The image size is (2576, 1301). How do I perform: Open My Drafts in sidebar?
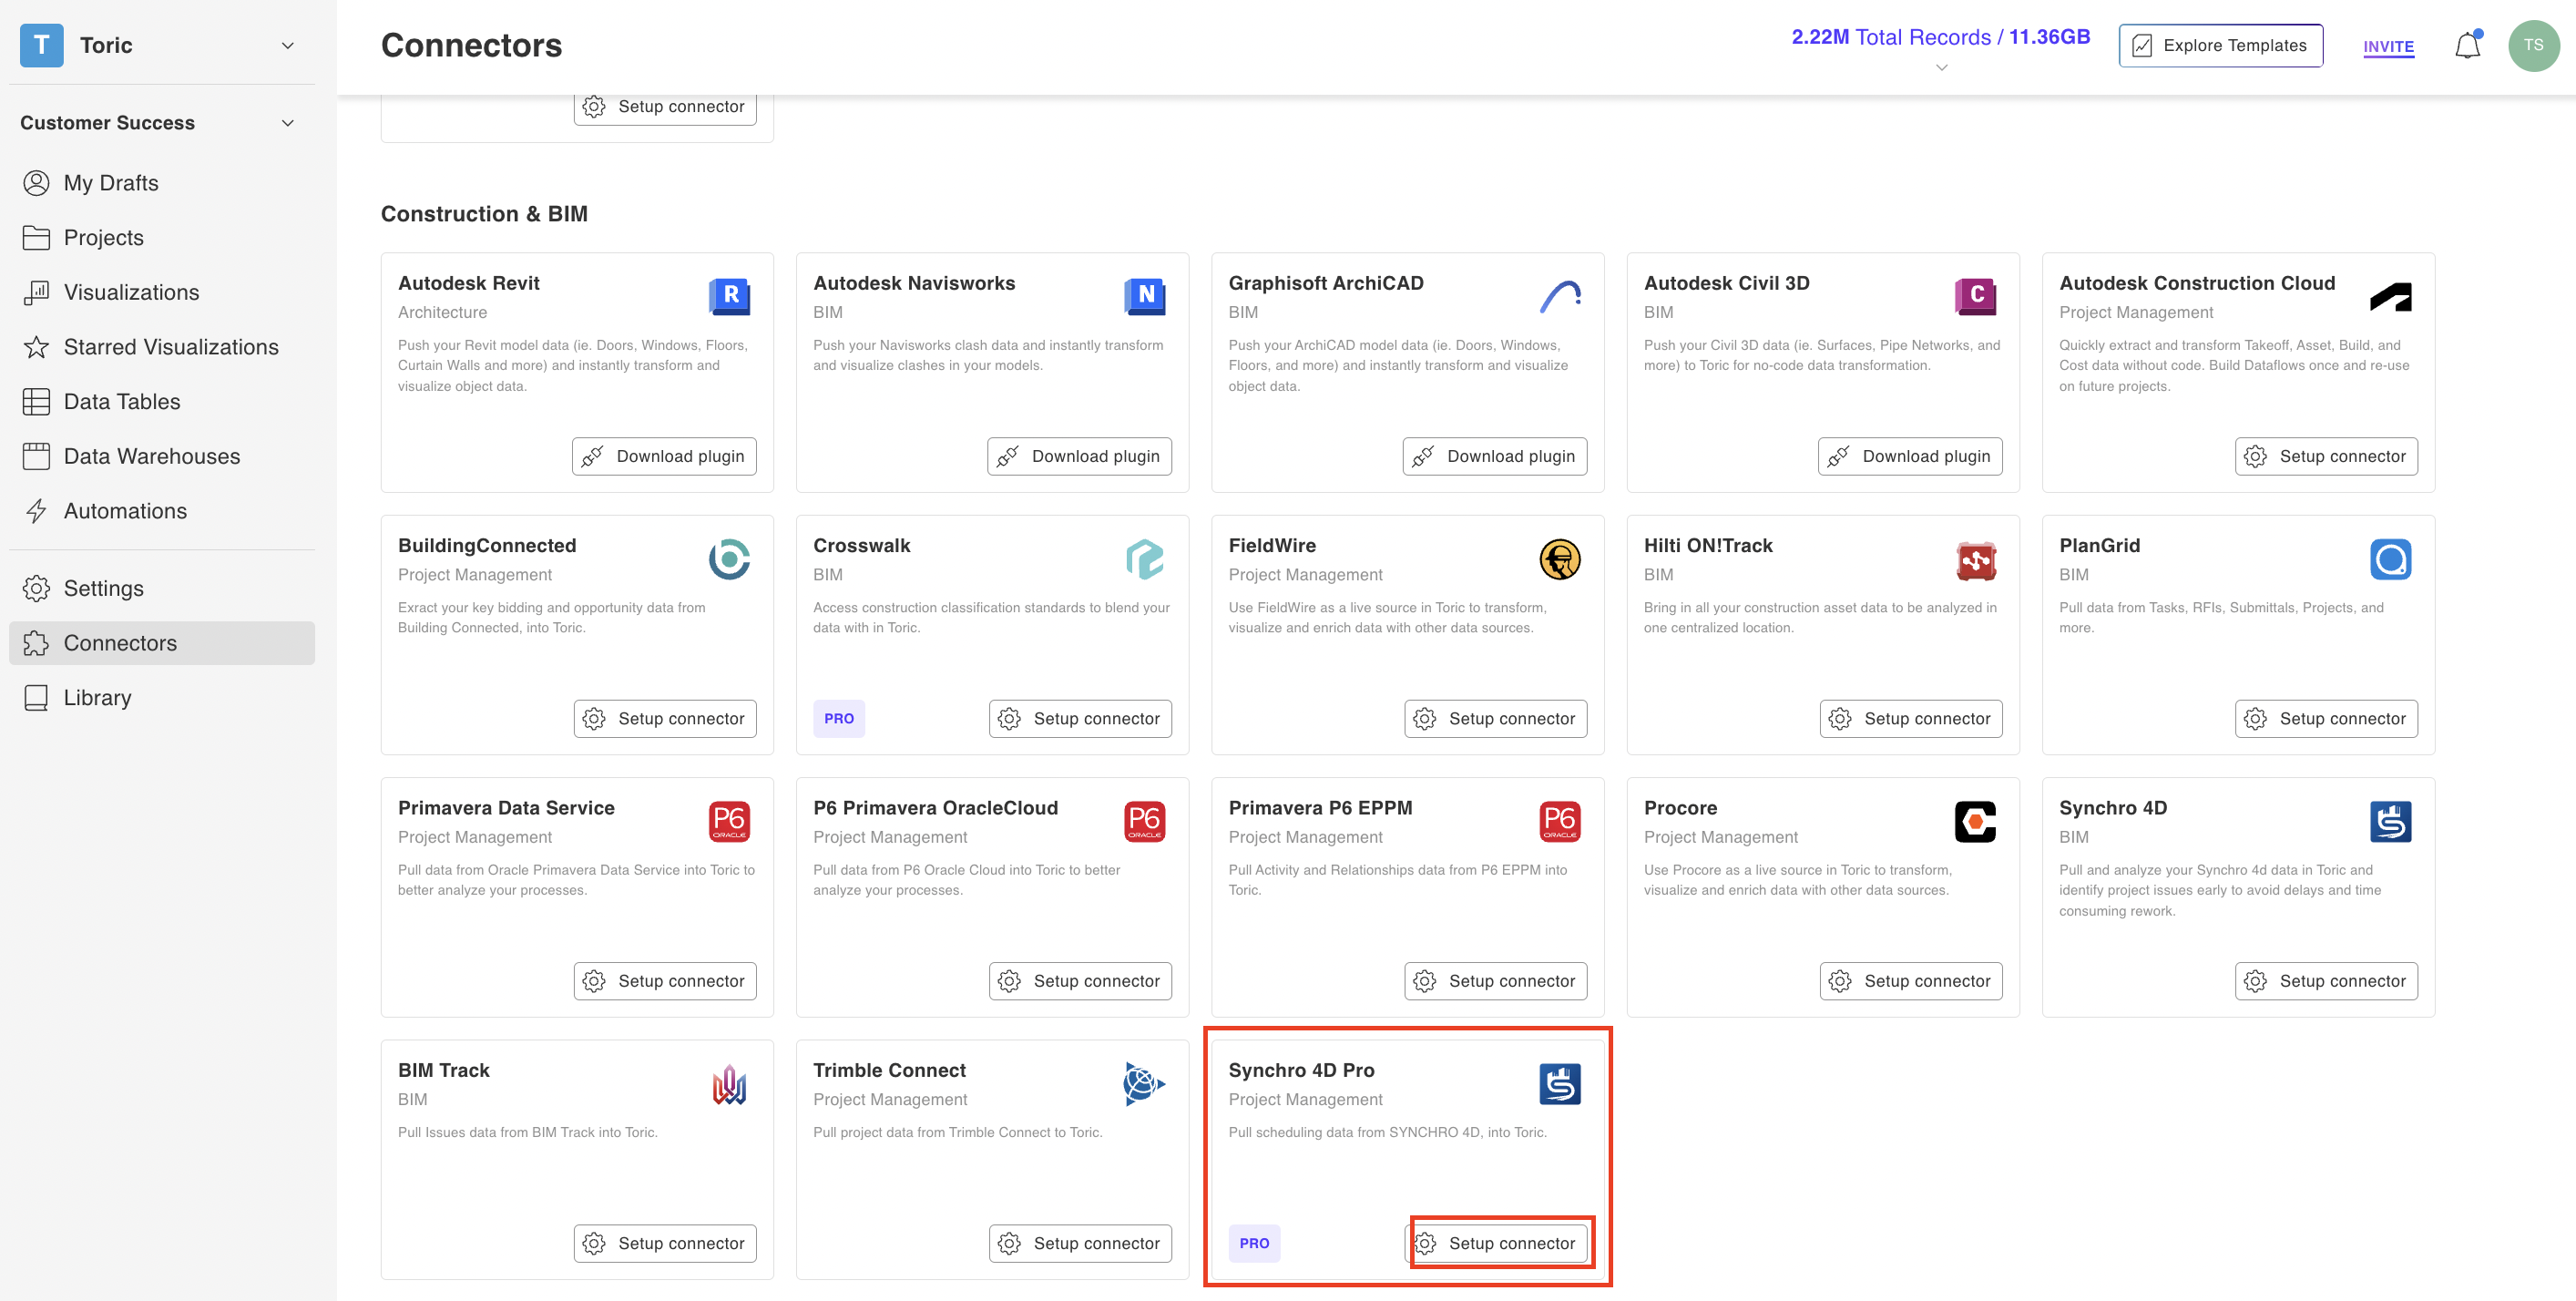pos(162,183)
